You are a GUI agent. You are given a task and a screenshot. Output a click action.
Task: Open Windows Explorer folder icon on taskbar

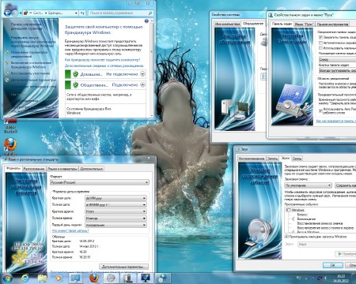tap(42, 278)
